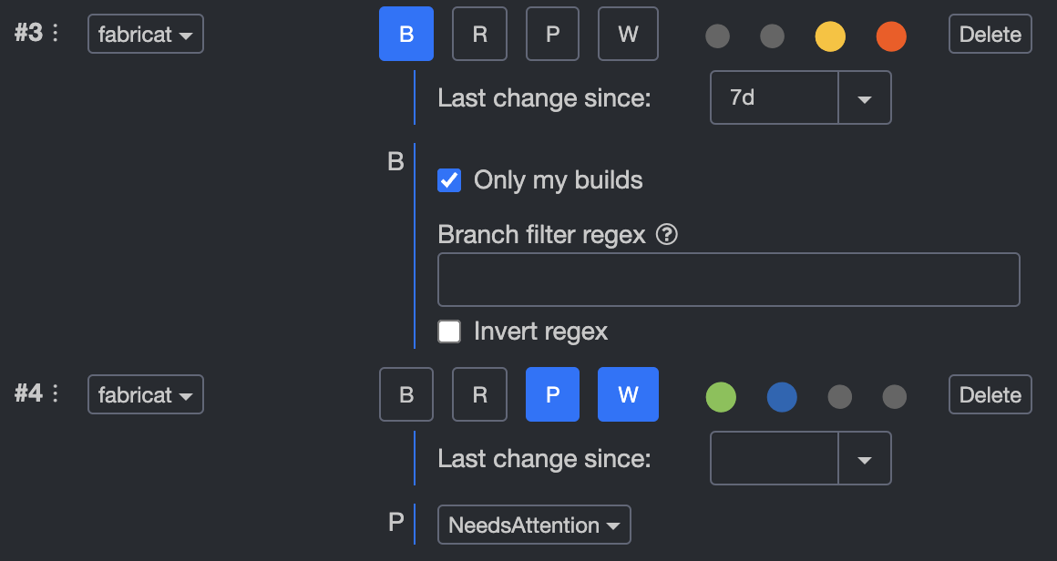Screen dimensions: 1057x561
Task: Toggle the B filter in row #3
Action: pos(406,35)
